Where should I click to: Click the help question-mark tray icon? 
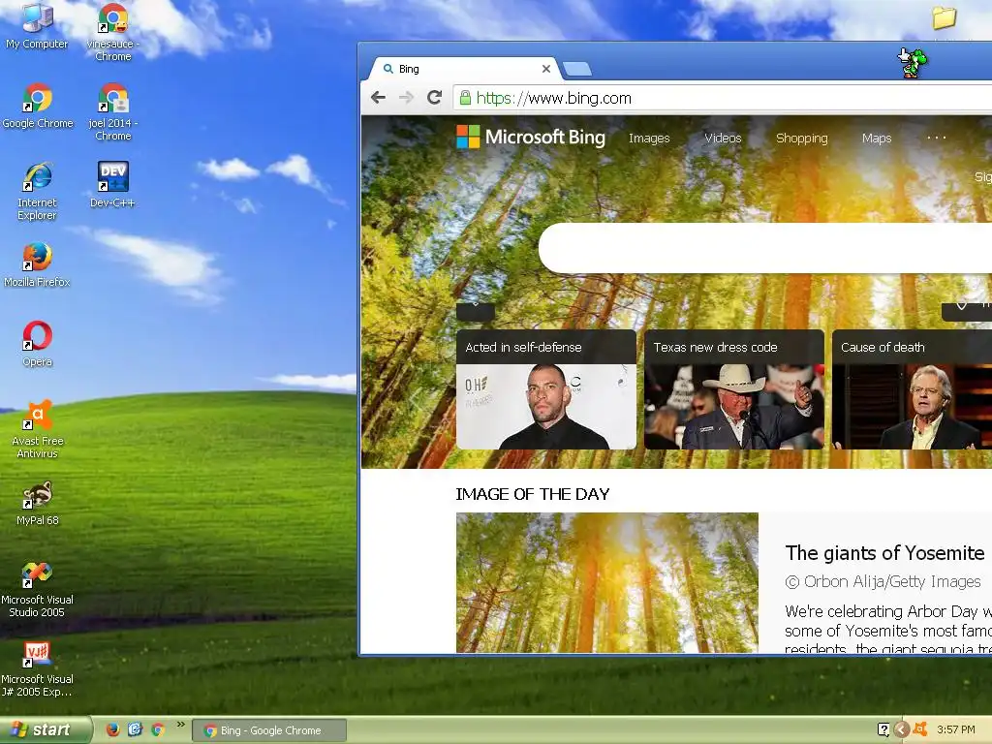coord(883,729)
